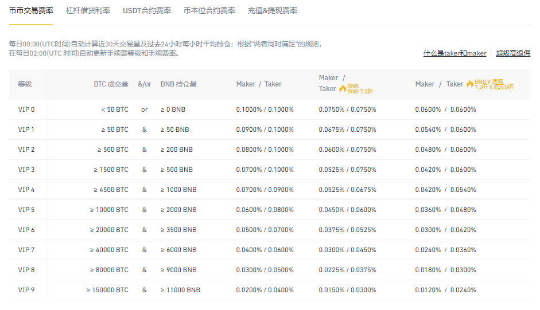Click the VIP 5 level cell
Image resolution: width=540 pixels, height=310 pixels.
[x=26, y=210]
